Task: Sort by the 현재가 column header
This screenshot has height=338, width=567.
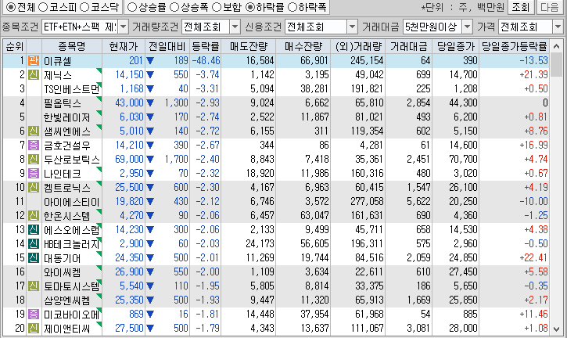Action: [124, 46]
